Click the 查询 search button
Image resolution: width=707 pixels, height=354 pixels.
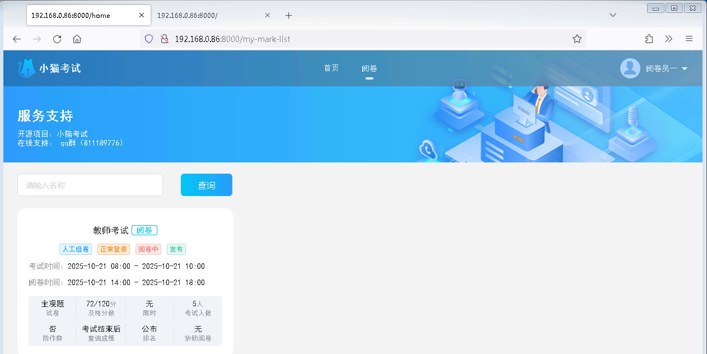coord(206,185)
